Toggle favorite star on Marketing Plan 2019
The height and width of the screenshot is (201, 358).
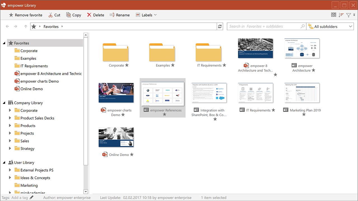click(x=304, y=114)
